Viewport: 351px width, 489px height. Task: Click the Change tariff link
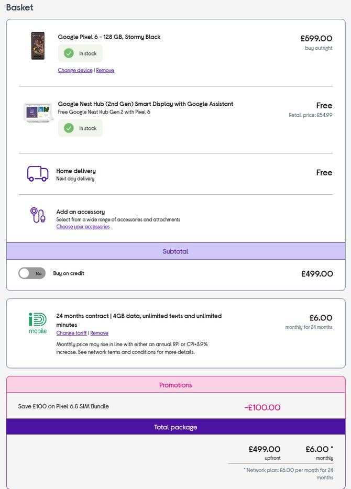[x=71, y=332]
